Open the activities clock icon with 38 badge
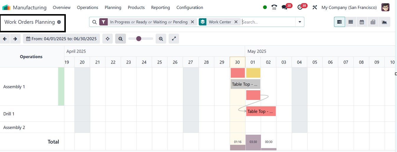Screen dimensions: 397x152 300,7
